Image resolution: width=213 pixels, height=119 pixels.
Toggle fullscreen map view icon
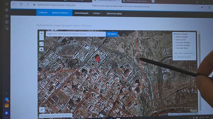pyautogui.click(x=42, y=44)
